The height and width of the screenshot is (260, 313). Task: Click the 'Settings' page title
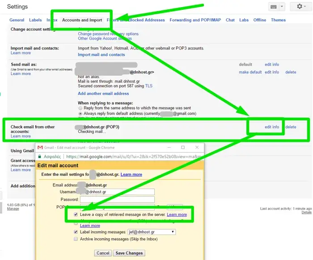(17, 7)
